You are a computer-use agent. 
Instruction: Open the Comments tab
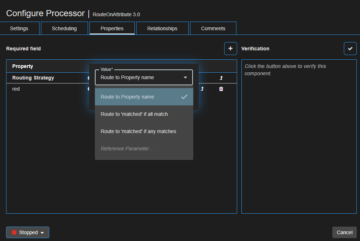(x=213, y=28)
